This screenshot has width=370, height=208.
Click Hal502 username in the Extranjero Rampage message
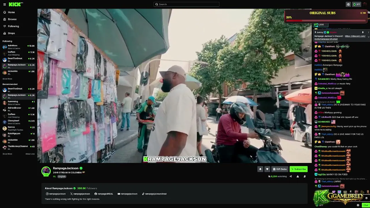click(x=318, y=65)
